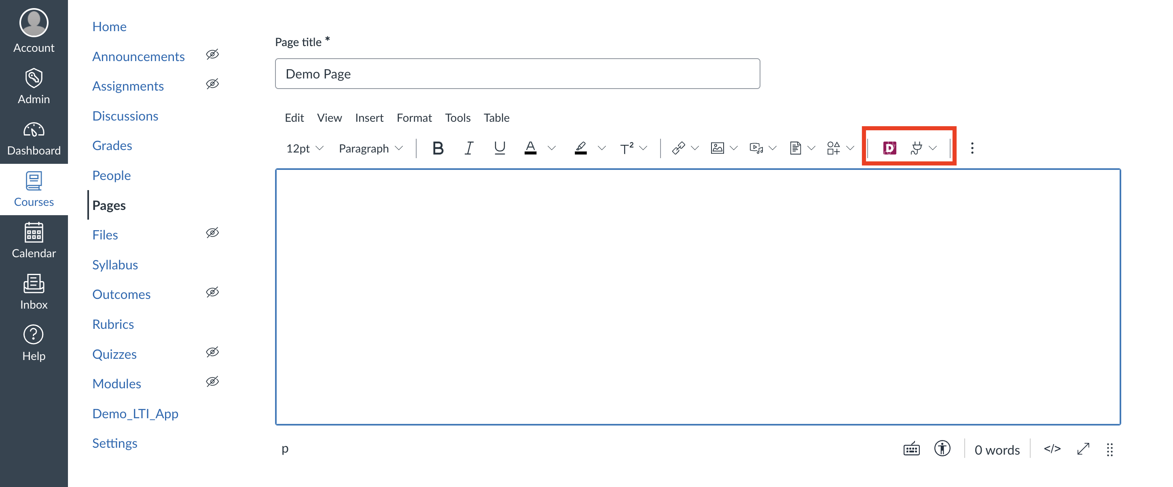This screenshot has height=487, width=1173.
Task: Click the hidden indicator beside Modules
Action: (213, 382)
